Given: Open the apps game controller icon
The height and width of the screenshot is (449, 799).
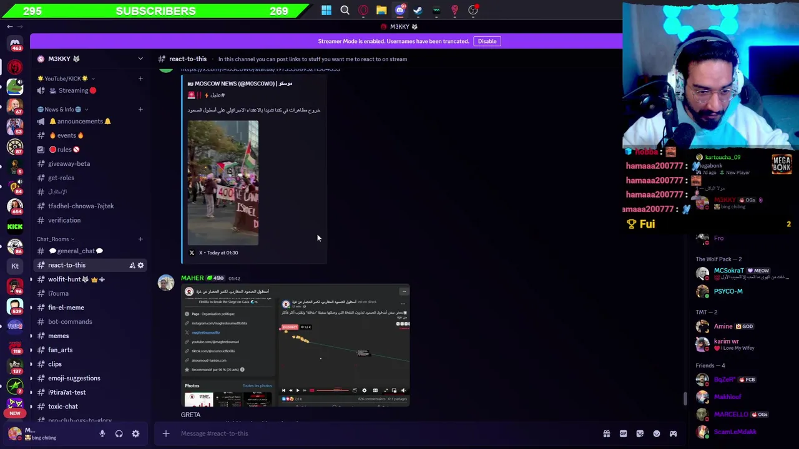Looking at the screenshot, I should pos(673,433).
